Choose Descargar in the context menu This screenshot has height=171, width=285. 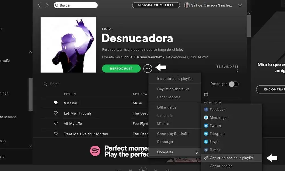click(x=175, y=142)
